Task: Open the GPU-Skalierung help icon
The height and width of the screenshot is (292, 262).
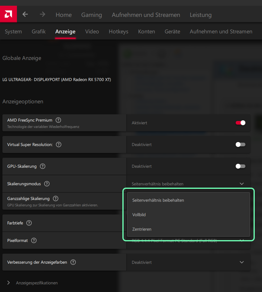Action: coord(42,166)
